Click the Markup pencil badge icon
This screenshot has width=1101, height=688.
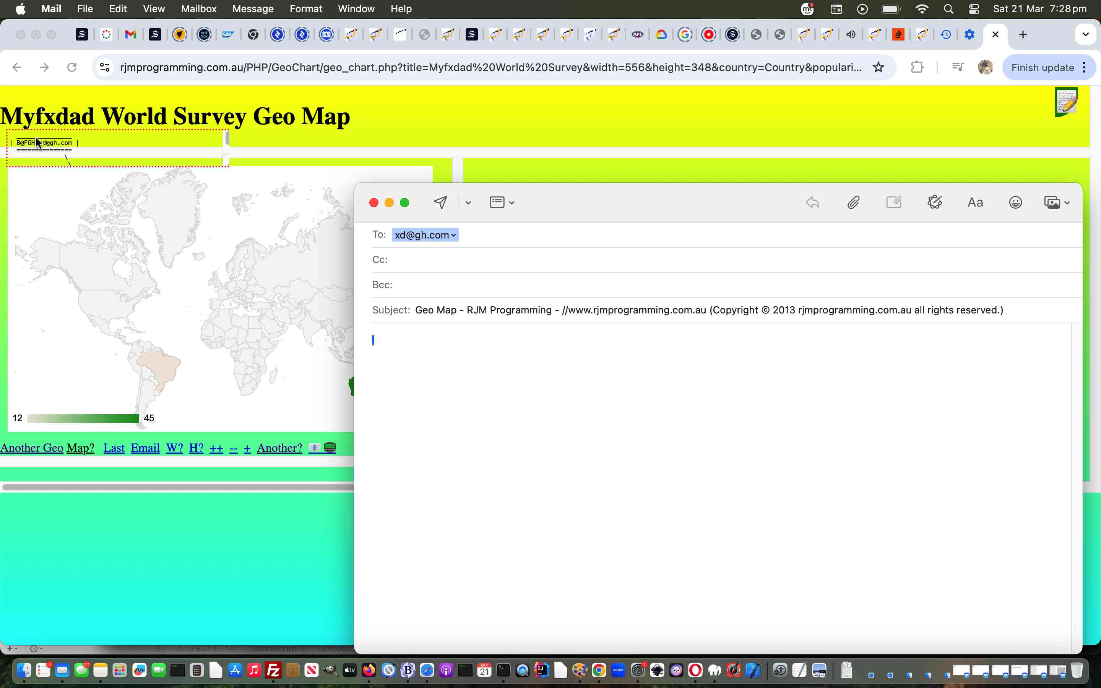934,203
